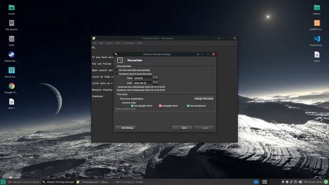This screenshot has width=329, height=185.
Task: Click the panel clock 'Thu 23 Jun, 03:22'
Action: point(313,182)
